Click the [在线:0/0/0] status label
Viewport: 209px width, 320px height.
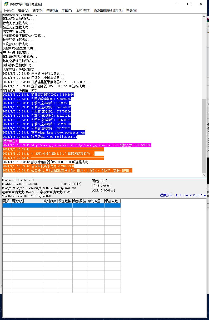(101, 186)
